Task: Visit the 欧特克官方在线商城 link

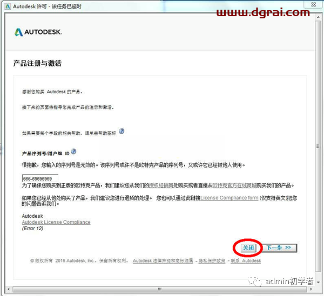Action: (234, 185)
